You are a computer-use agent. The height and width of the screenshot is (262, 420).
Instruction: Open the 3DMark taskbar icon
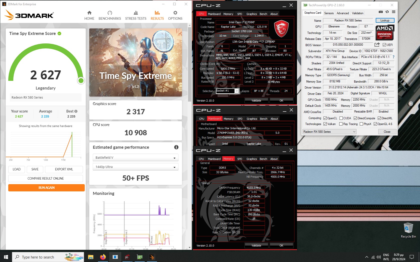pyautogui.click(x=152, y=257)
